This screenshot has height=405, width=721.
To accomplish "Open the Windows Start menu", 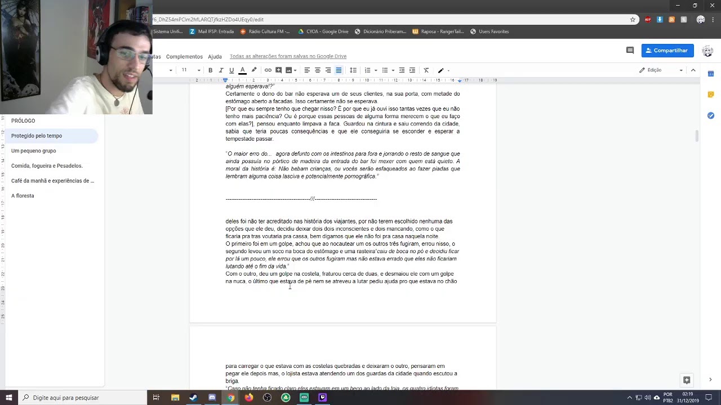I will tap(9, 398).
